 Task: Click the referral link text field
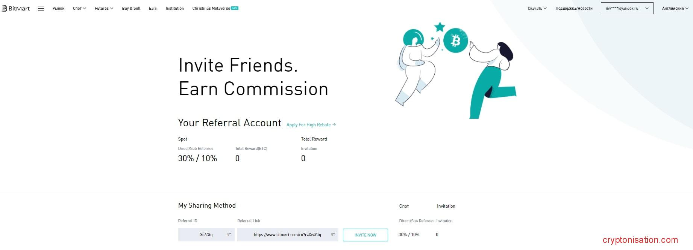pyautogui.click(x=287, y=235)
